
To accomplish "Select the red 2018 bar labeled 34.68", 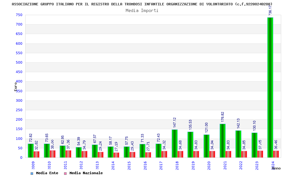I will click(180, 154).
